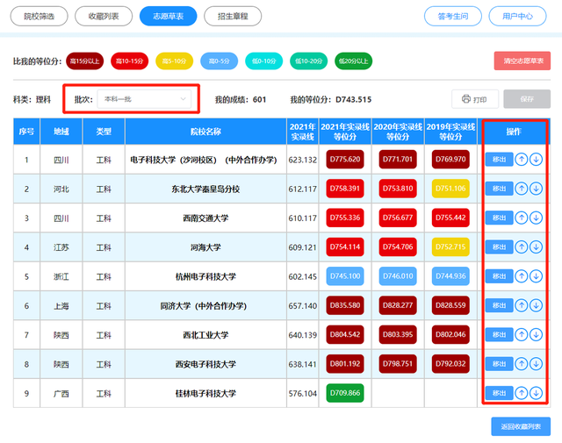Remove 杭州电子科技大学 with 移出
Screen dimensions: 562x443
(499, 276)
